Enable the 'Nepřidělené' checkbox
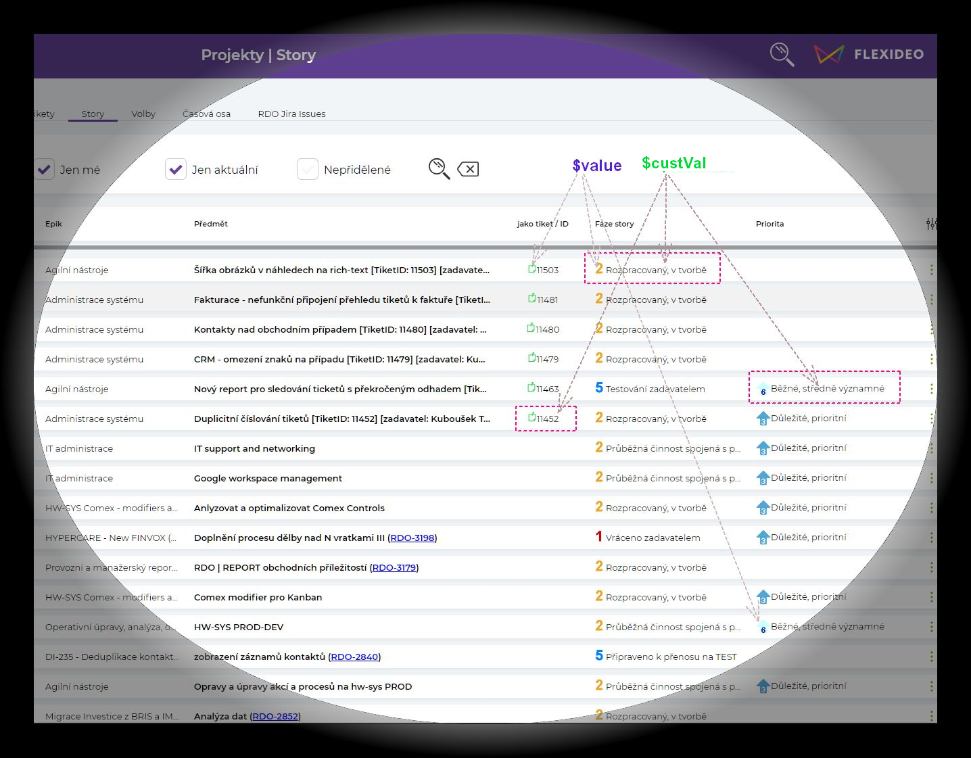 click(308, 170)
